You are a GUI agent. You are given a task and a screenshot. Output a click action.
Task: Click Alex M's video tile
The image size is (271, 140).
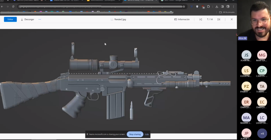pyautogui.click(x=254, y=20)
